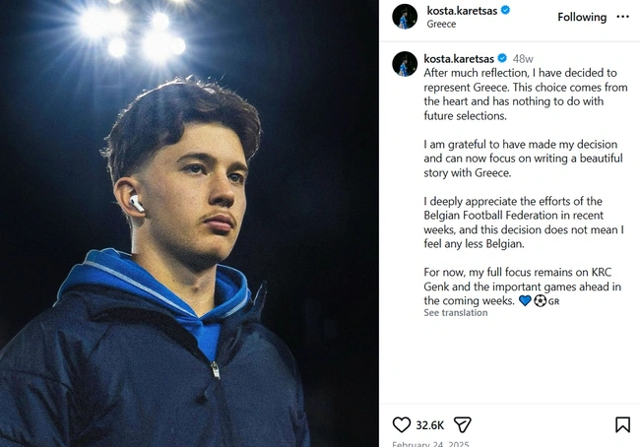Screen dimensions: 640x447
Task: Click the 48w timestamp
Action: tap(523, 58)
